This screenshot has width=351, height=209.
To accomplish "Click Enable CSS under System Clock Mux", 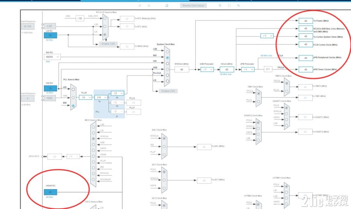I will click(x=168, y=91).
